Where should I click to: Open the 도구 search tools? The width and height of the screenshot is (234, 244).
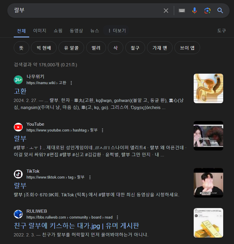click(x=221, y=31)
